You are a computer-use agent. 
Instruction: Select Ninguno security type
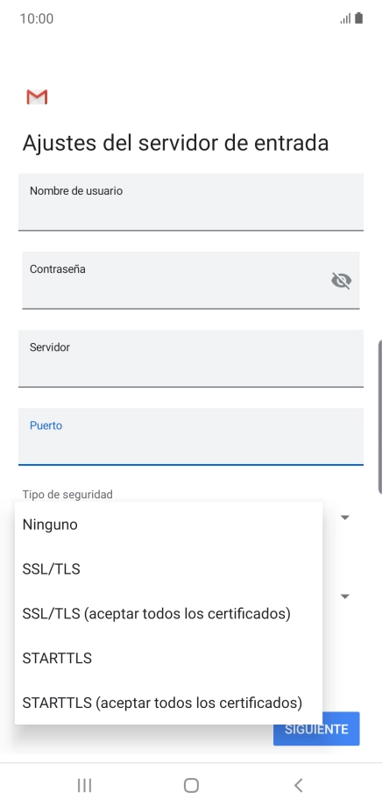point(168,525)
